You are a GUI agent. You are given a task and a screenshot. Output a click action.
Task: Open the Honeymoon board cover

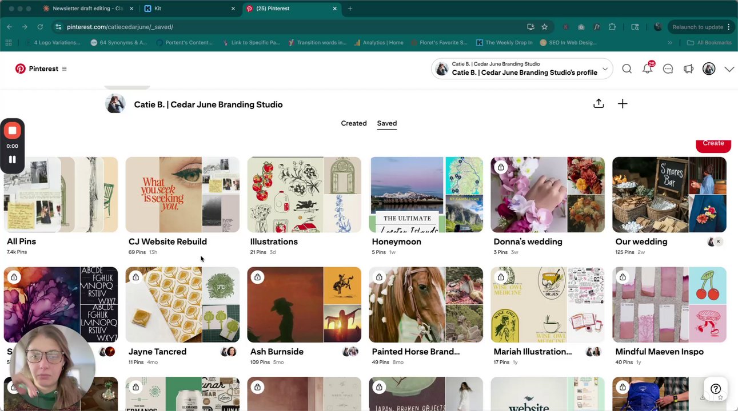pyautogui.click(x=426, y=195)
